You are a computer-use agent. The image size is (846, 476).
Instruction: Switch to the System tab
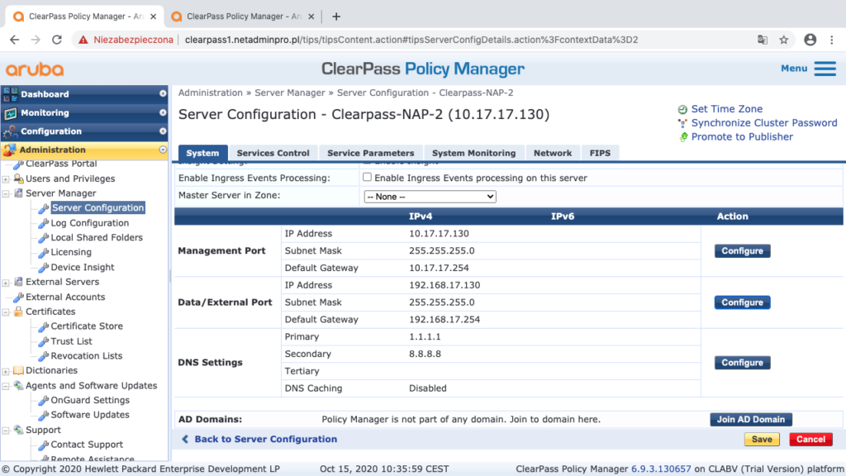coord(202,153)
